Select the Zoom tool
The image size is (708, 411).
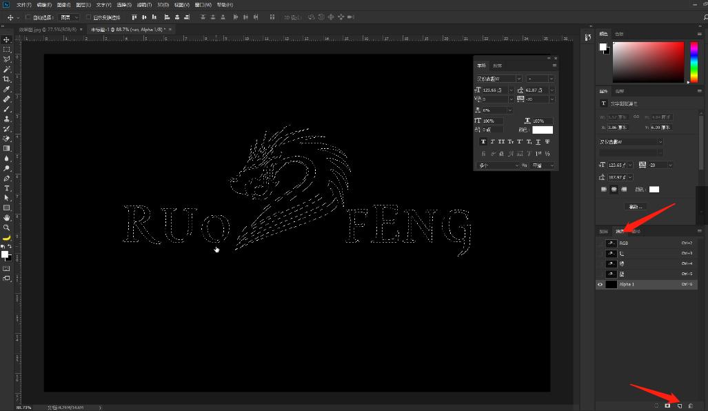(x=6, y=228)
